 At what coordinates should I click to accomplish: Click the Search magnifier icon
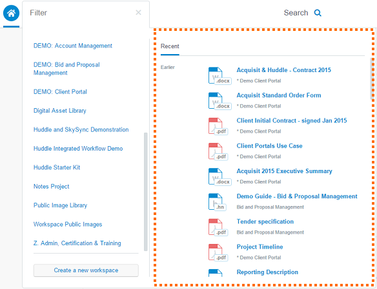(x=318, y=13)
